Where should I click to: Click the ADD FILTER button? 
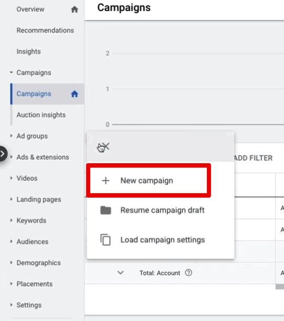tap(254, 158)
